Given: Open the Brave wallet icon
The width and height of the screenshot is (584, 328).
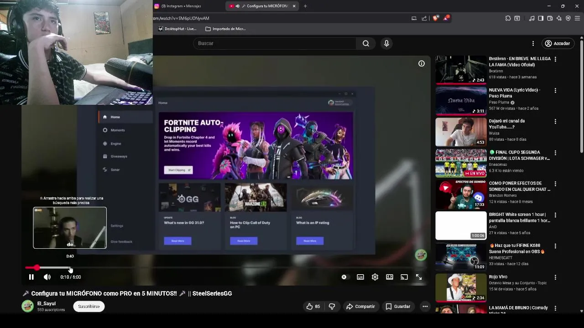Looking at the screenshot, I should tap(550, 18).
